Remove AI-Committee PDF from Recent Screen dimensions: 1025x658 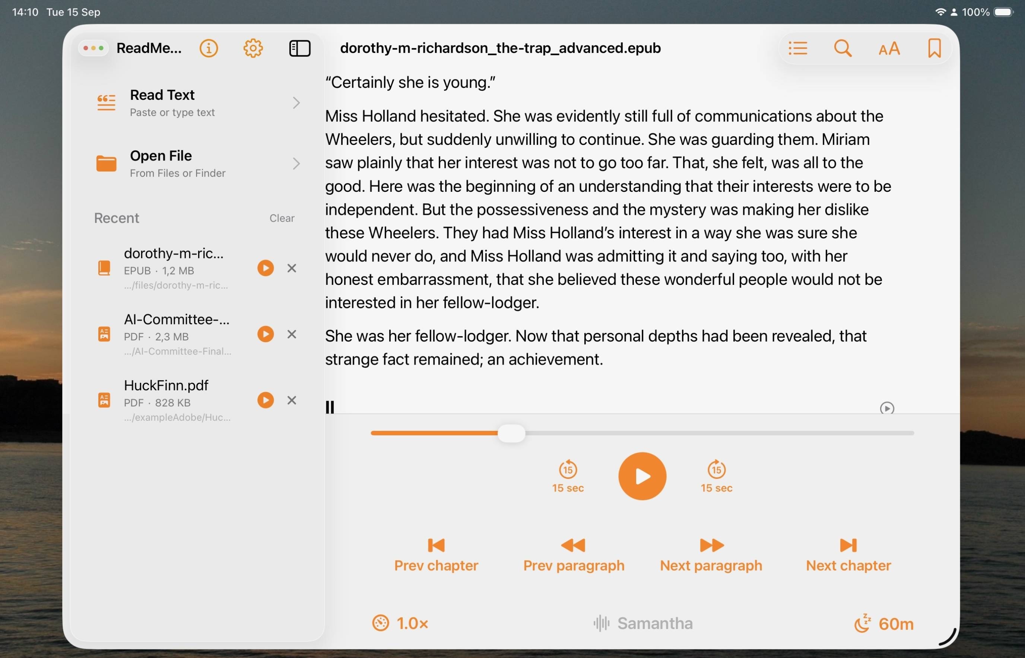pyautogui.click(x=292, y=334)
